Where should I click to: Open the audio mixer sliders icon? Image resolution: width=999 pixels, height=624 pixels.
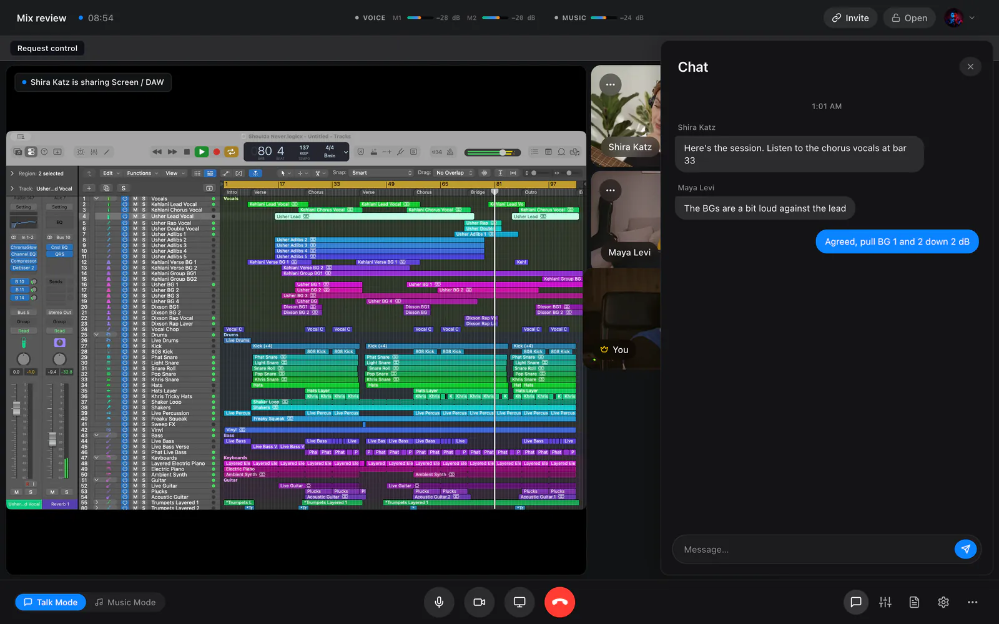coord(885,602)
